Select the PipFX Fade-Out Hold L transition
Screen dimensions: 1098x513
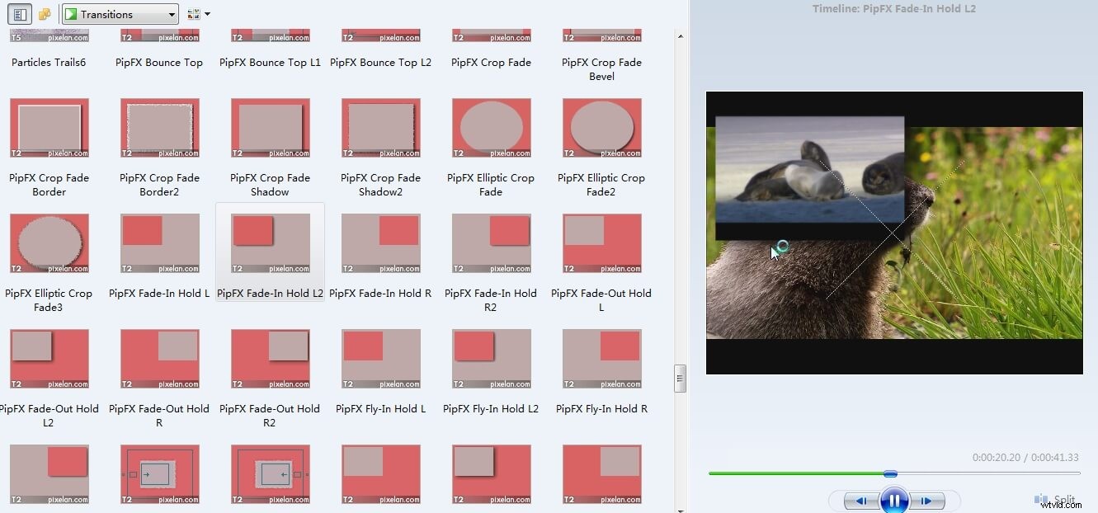(601, 243)
